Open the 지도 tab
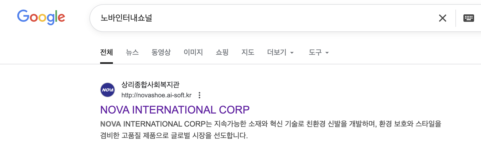This screenshot has height=159, width=481. (x=248, y=52)
